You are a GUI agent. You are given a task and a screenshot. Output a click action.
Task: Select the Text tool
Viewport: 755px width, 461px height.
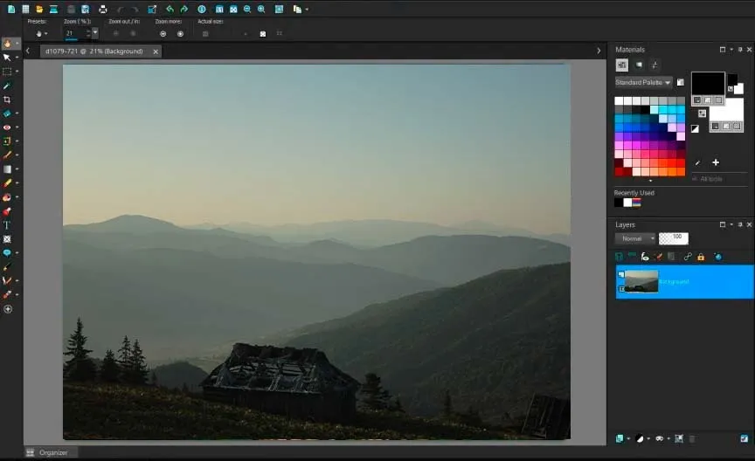8,225
